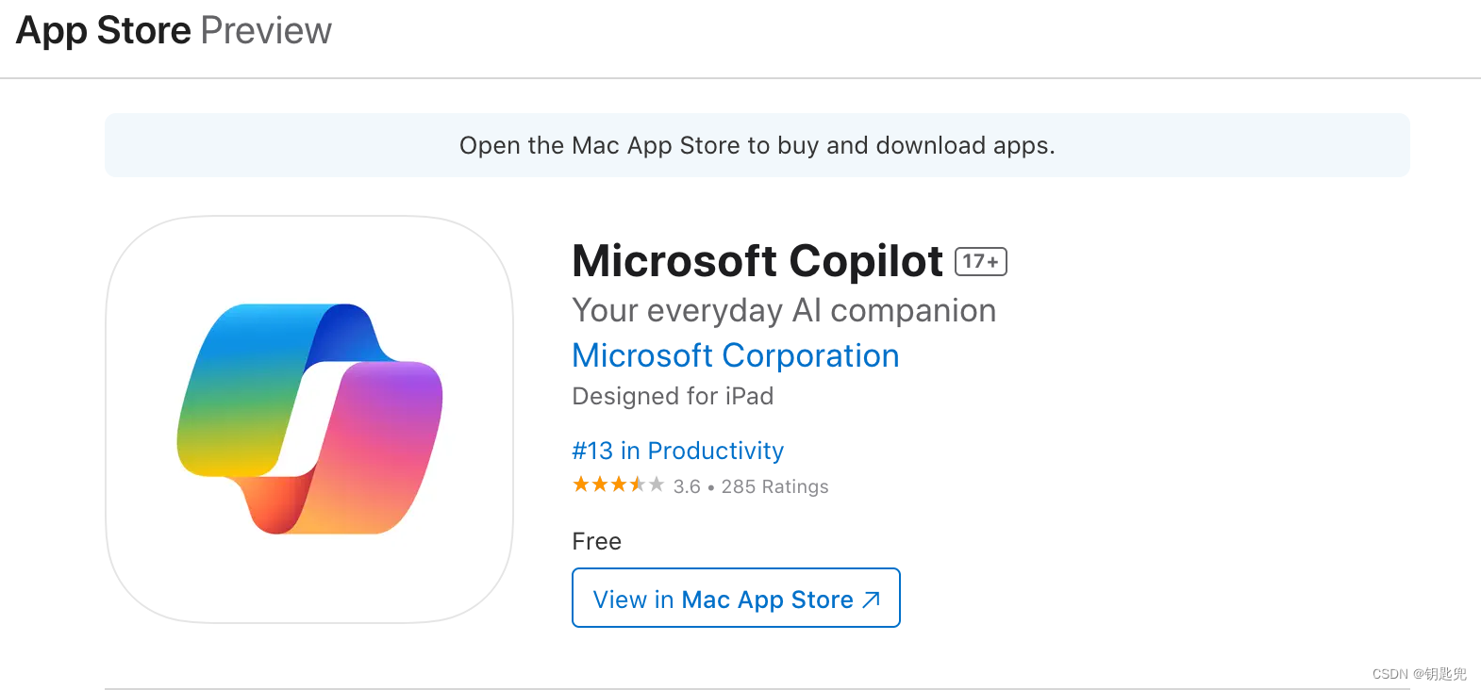Open the Microsoft Corporation developer link

point(736,355)
